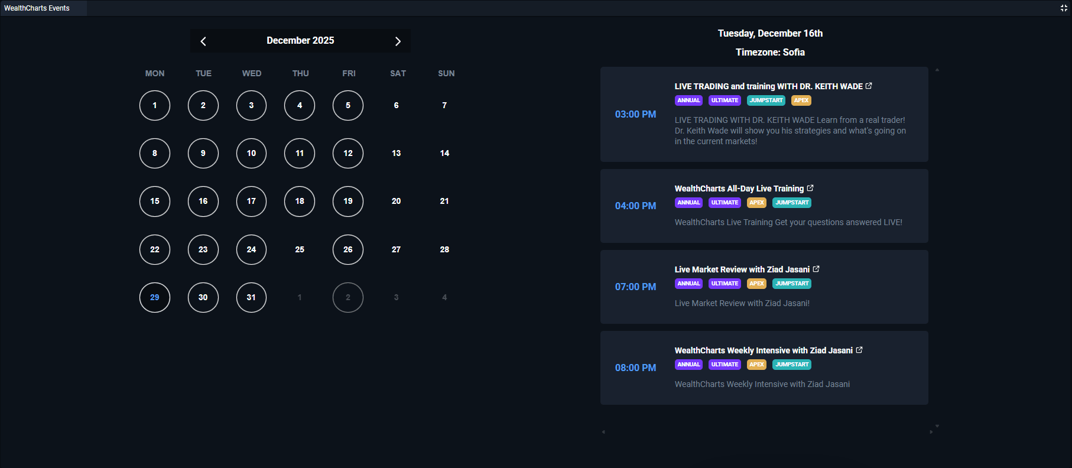The image size is (1072, 468).
Task: Select December 30 on the calendar
Action: [x=203, y=297]
